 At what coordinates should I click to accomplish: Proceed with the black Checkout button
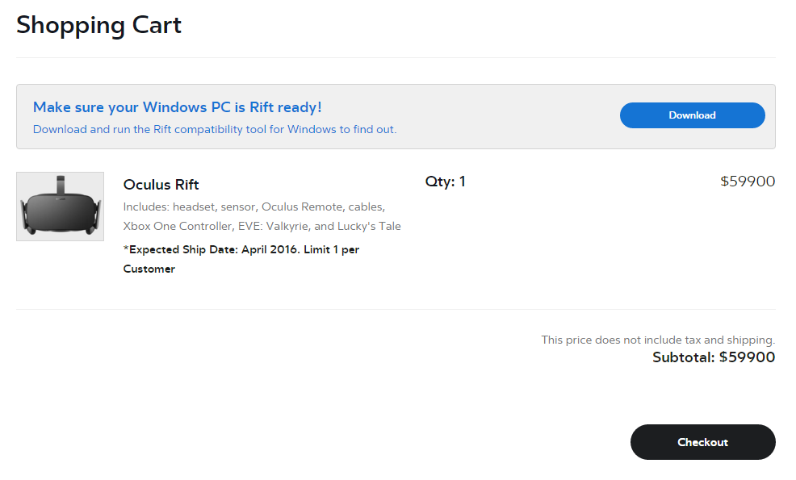702,442
